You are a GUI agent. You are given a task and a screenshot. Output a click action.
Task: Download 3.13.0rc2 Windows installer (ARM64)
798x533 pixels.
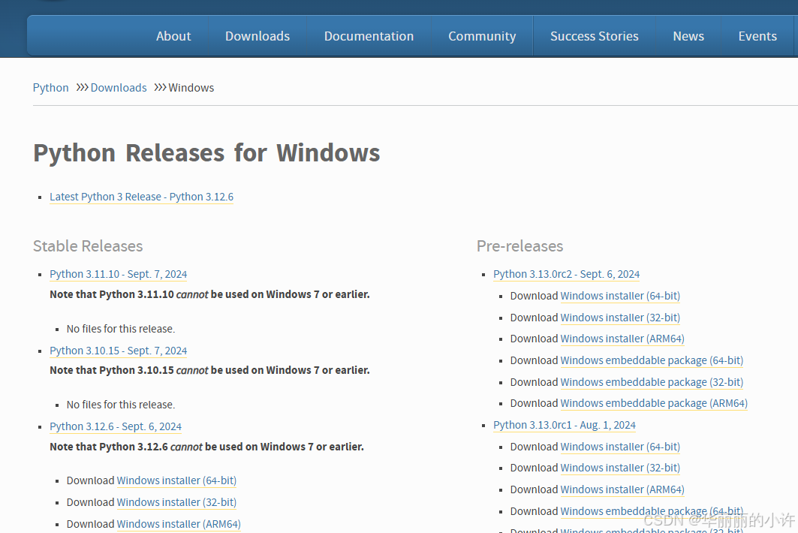point(622,339)
